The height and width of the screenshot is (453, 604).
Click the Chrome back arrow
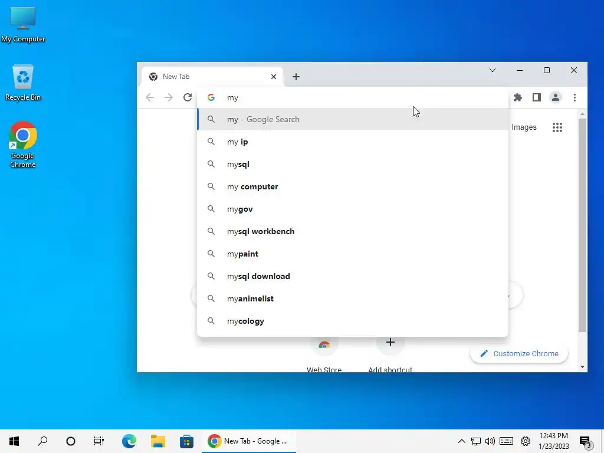tap(150, 97)
